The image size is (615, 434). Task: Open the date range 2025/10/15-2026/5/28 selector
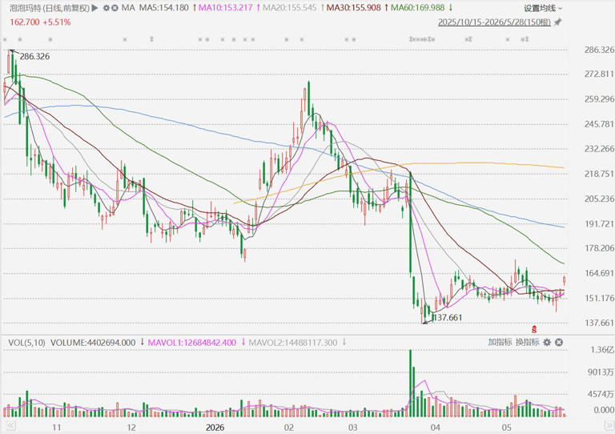494,22
